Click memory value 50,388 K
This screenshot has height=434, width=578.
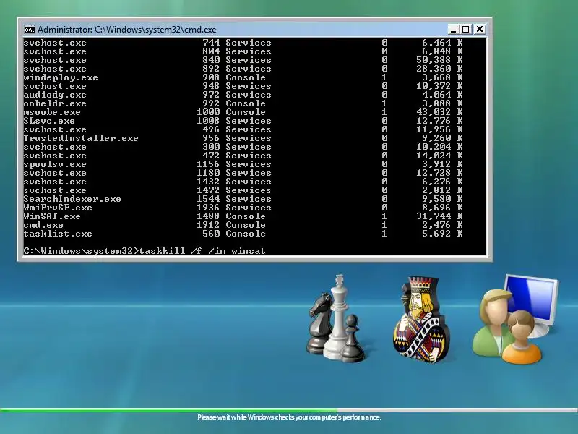439,60
